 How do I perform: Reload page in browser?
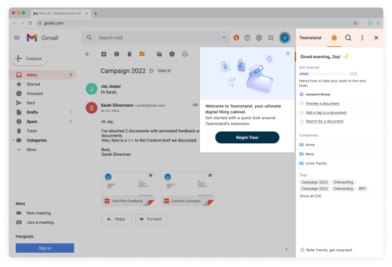30,23
